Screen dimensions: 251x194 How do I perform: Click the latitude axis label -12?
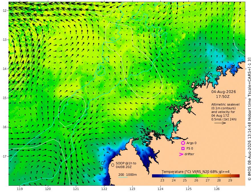coord(4,11)
